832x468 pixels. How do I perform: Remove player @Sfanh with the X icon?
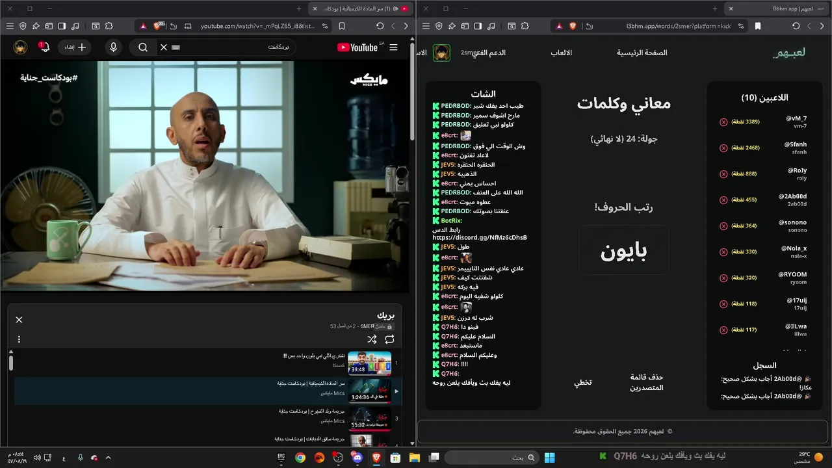click(x=723, y=148)
